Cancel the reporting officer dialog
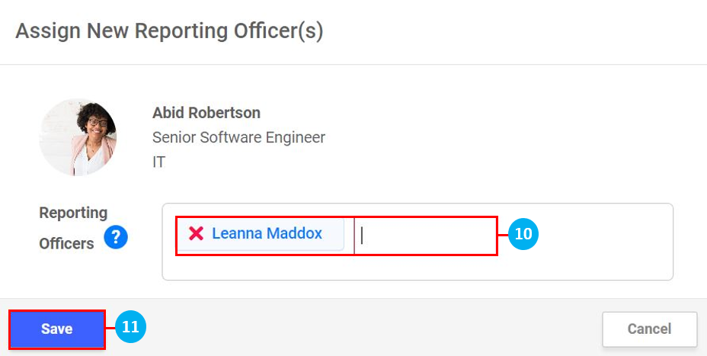 (x=649, y=329)
